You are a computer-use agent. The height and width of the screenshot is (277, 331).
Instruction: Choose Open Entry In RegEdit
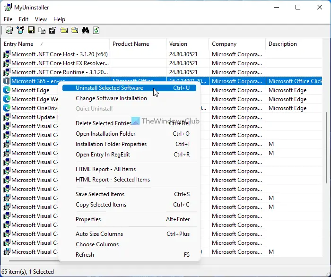[129, 155]
